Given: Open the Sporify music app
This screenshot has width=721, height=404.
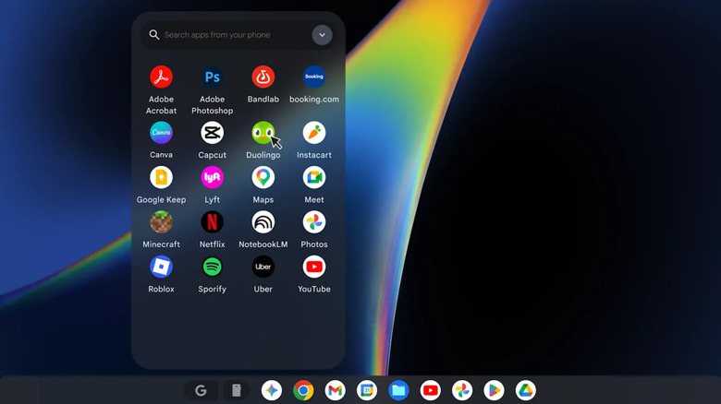Looking at the screenshot, I should tap(212, 267).
